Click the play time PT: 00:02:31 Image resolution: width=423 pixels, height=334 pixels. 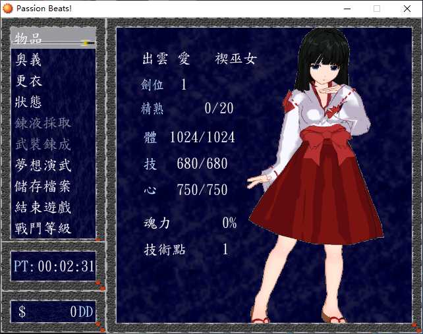pos(53,266)
